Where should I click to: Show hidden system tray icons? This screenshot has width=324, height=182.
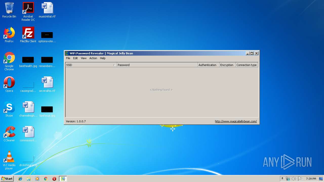click(x=282, y=179)
